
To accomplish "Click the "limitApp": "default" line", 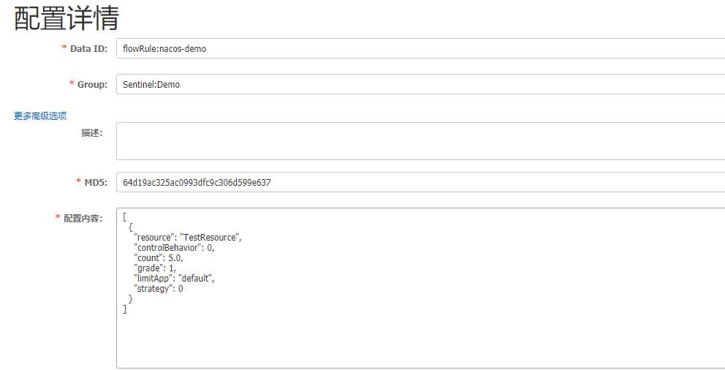I will [x=174, y=279].
